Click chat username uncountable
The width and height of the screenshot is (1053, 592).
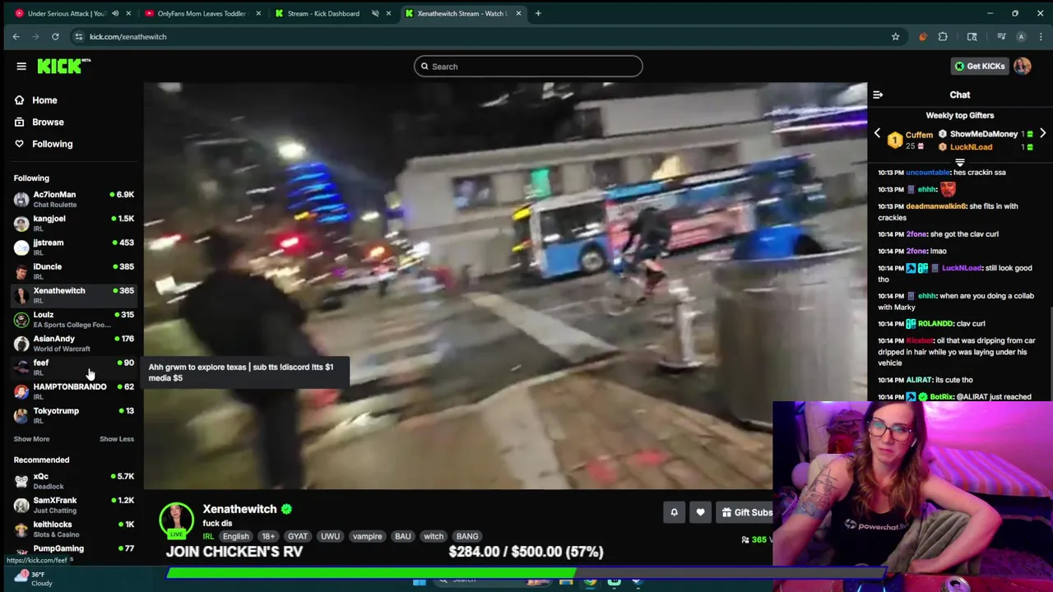pyautogui.click(x=927, y=173)
